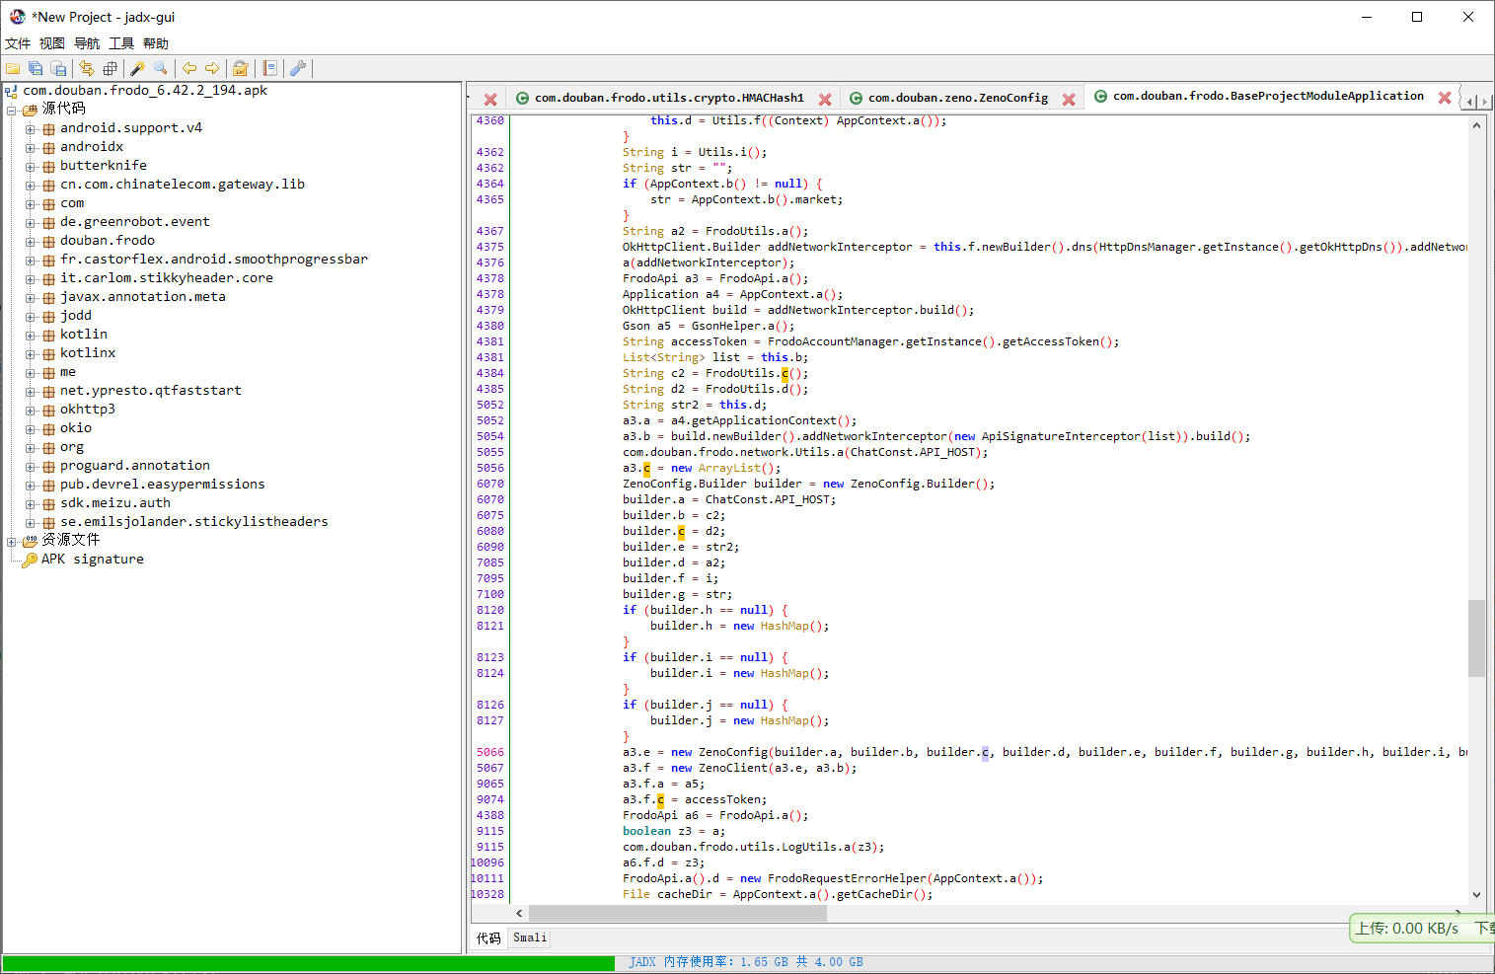Screen dimensions: 1495x974
Task: Click the open file toolbar icon
Action: tap(13, 68)
